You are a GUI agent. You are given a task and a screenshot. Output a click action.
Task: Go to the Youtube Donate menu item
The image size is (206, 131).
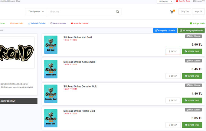click(80, 23)
